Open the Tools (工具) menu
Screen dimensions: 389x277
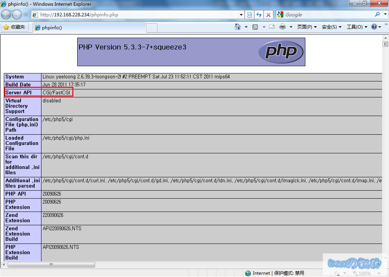point(357,27)
